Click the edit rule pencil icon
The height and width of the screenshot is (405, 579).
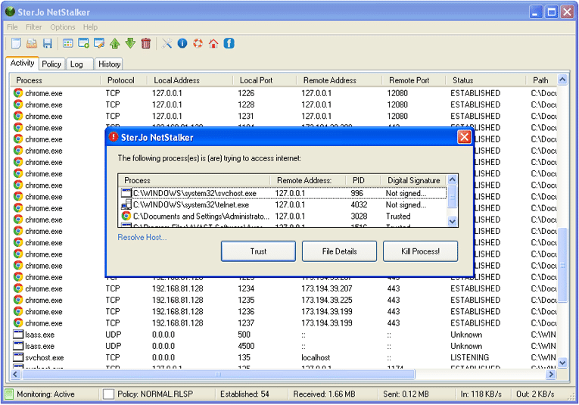point(98,44)
